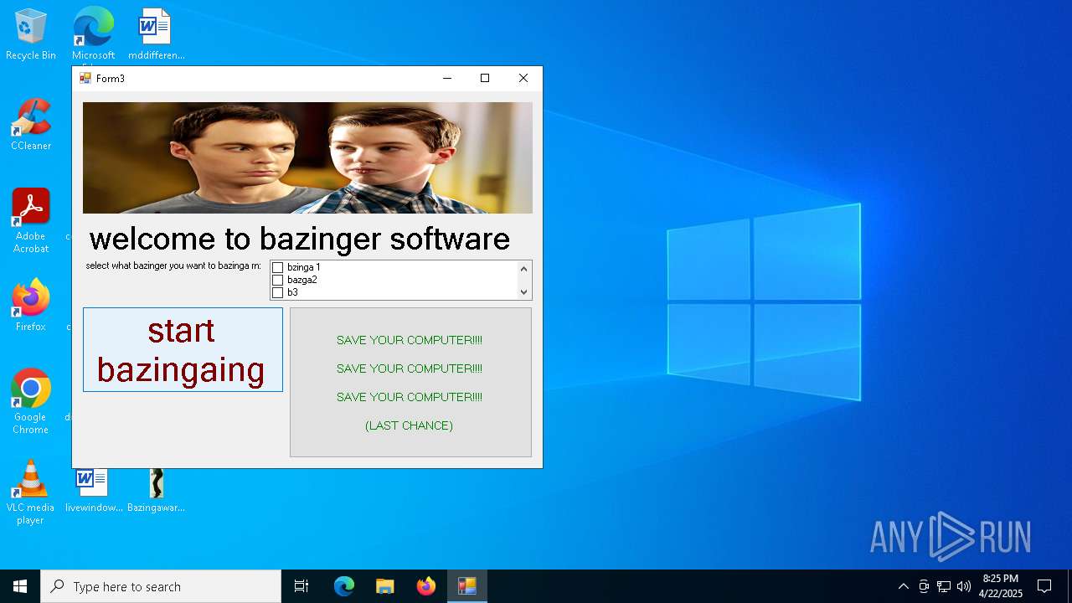The width and height of the screenshot is (1072, 603).
Task: Open File Explorer from the taskbar
Action: [x=385, y=586]
